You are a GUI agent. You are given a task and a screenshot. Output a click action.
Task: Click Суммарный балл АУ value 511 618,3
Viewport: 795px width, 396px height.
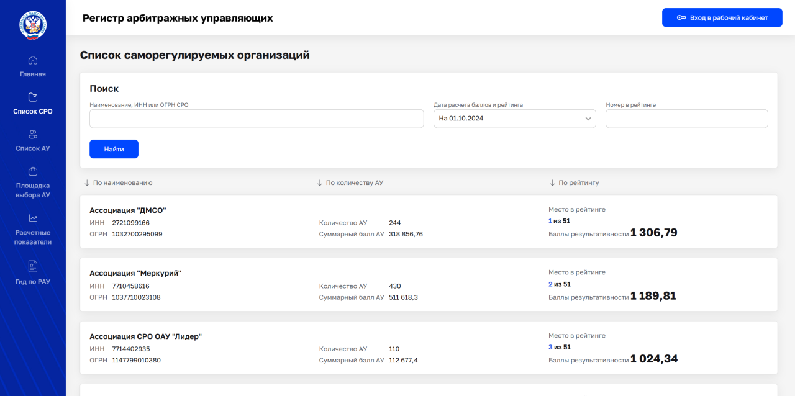click(x=403, y=297)
